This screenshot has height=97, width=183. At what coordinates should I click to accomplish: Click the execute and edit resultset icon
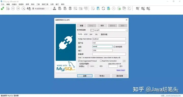tap(23, 9)
